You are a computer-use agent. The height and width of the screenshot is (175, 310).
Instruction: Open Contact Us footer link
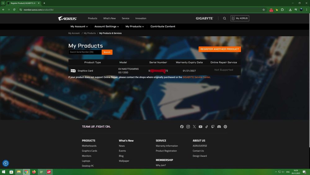[198, 151]
